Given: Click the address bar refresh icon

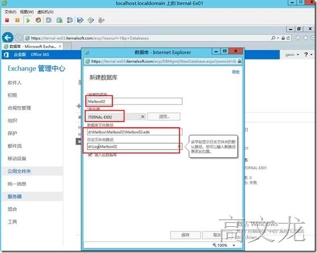Looking at the screenshot, I should pos(288,38).
